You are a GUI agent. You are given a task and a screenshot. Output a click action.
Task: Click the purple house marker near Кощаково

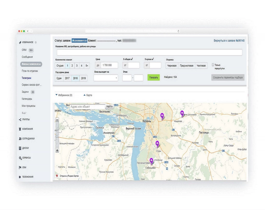tap(182, 113)
